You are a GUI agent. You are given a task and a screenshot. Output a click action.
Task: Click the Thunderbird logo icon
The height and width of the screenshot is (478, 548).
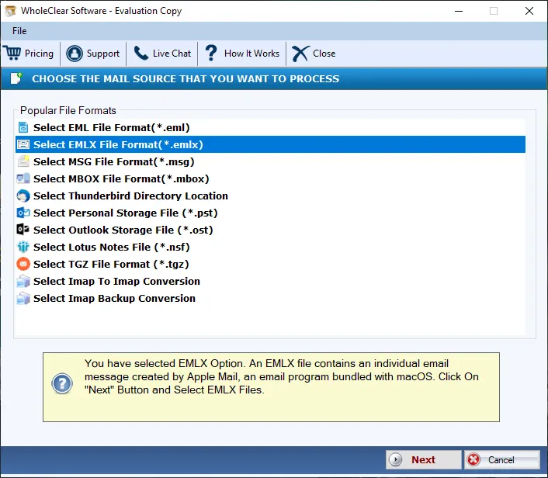click(23, 196)
